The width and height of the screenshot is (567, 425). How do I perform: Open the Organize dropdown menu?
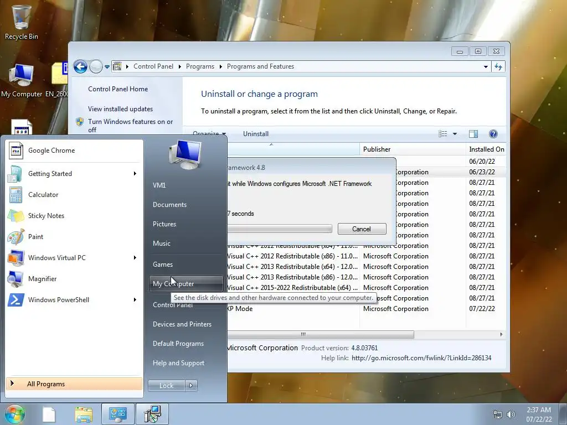(x=209, y=134)
